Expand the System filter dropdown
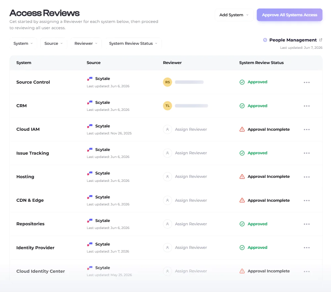The width and height of the screenshot is (331, 292). pyautogui.click(x=23, y=43)
